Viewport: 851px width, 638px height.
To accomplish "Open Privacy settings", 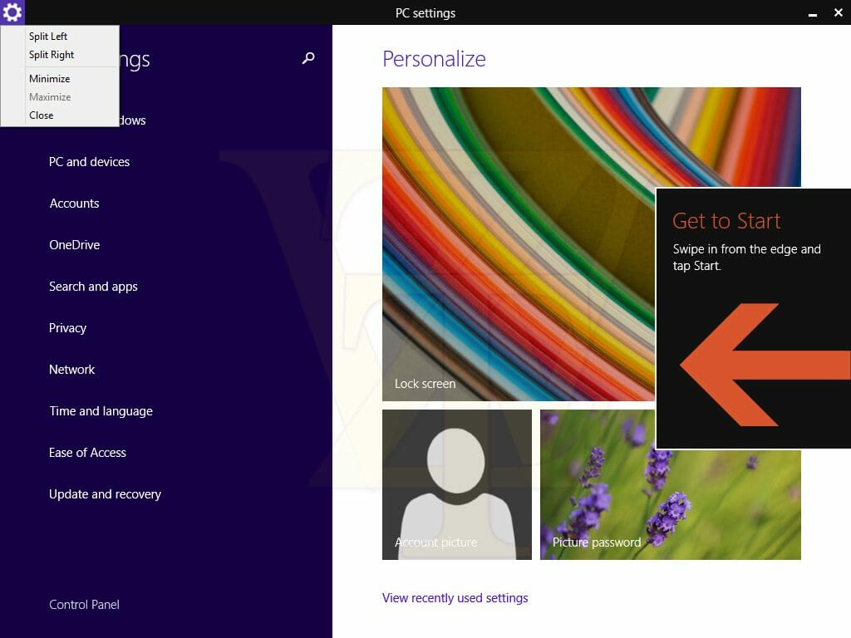I will 67,328.
